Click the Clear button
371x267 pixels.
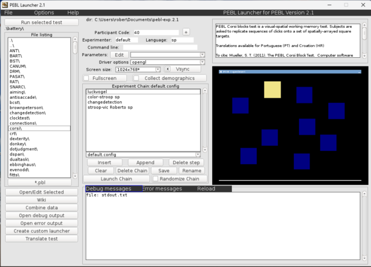coord(101,170)
